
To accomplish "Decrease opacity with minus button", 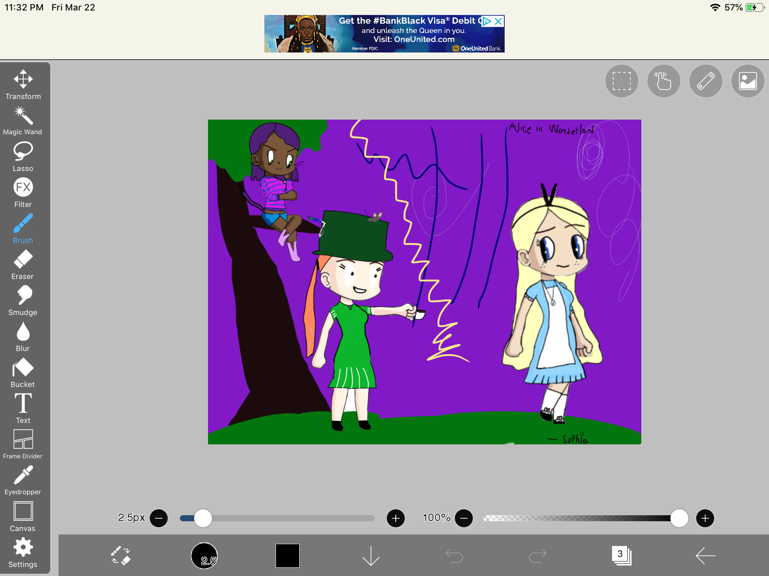I will point(464,518).
